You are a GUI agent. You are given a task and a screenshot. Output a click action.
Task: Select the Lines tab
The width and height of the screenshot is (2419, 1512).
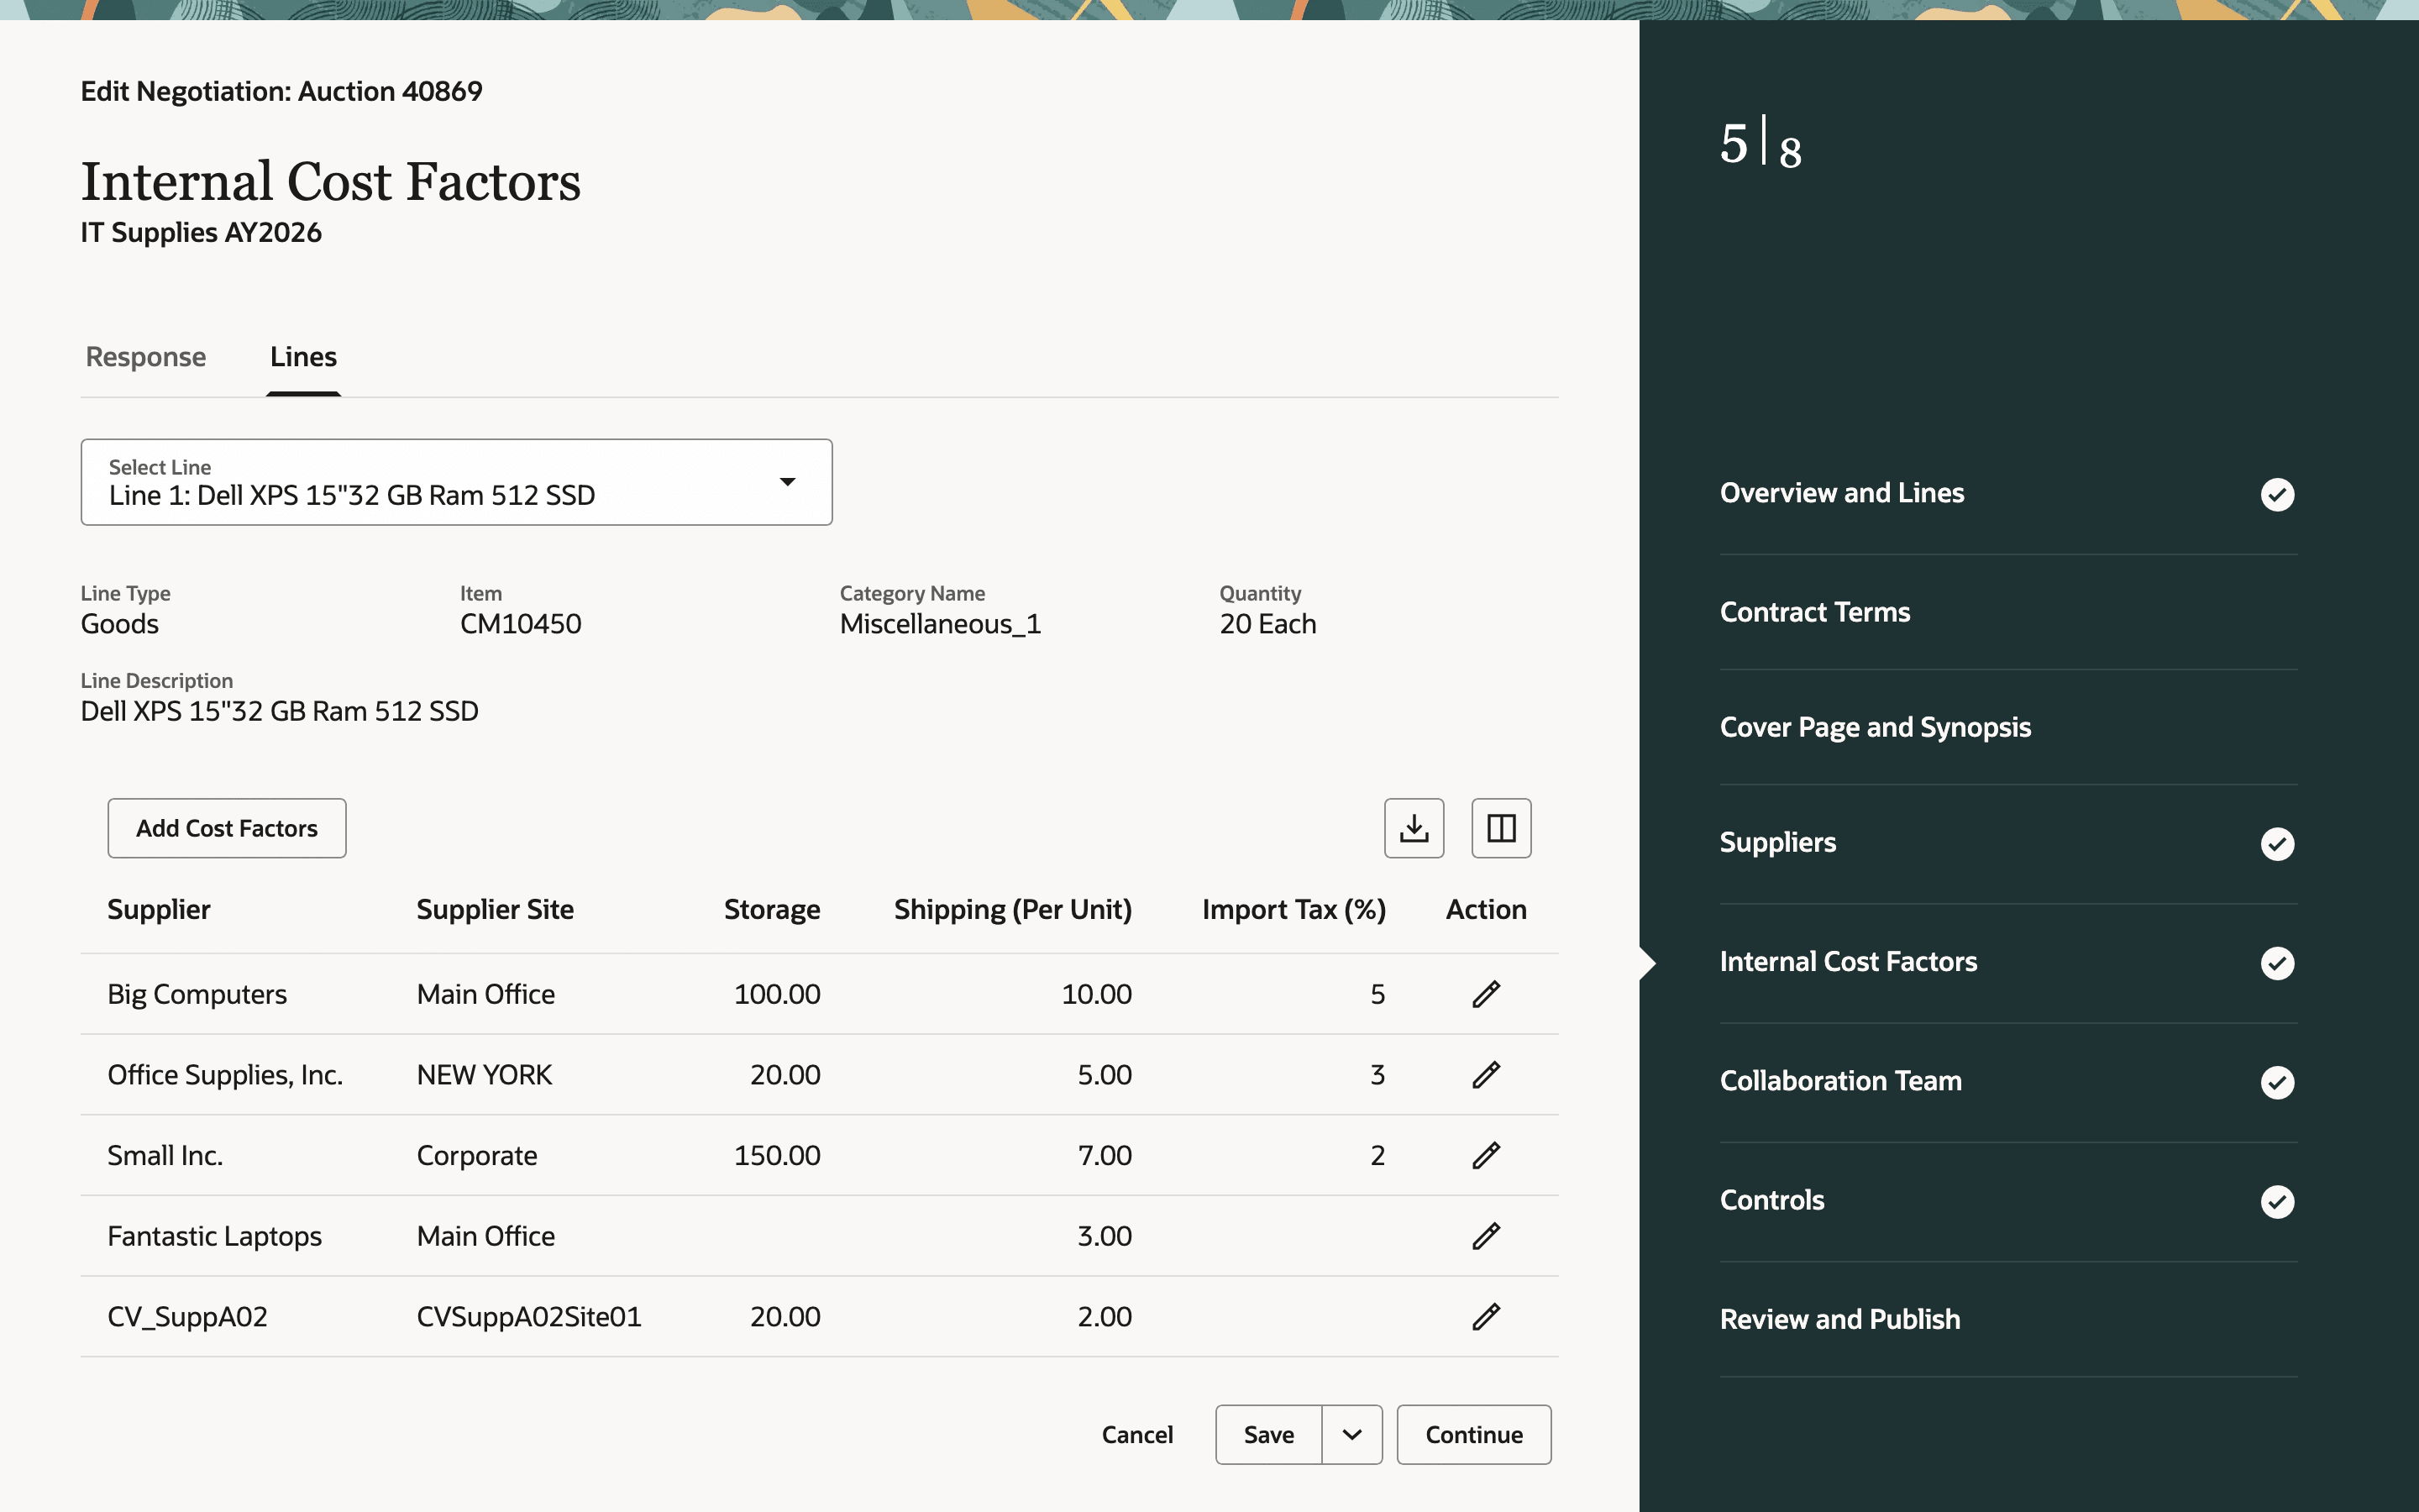[303, 357]
